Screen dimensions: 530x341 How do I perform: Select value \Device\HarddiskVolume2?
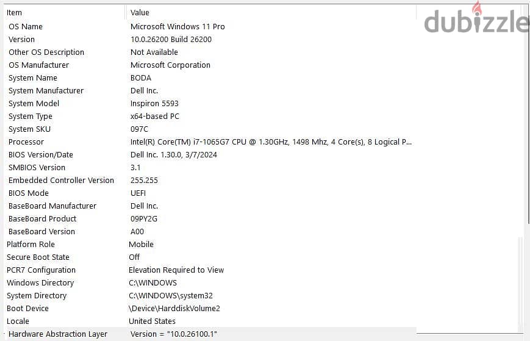[x=174, y=309]
